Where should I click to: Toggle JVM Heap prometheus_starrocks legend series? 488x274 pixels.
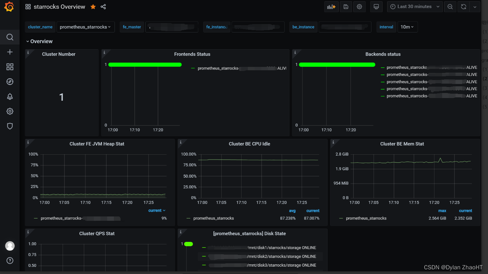(80, 218)
